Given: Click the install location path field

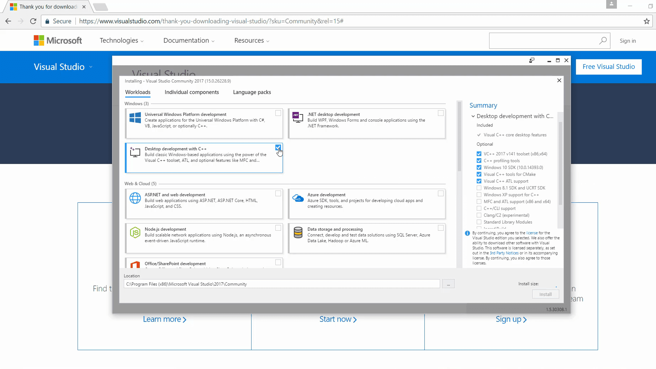Looking at the screenshot, I should tap(281, 284).
